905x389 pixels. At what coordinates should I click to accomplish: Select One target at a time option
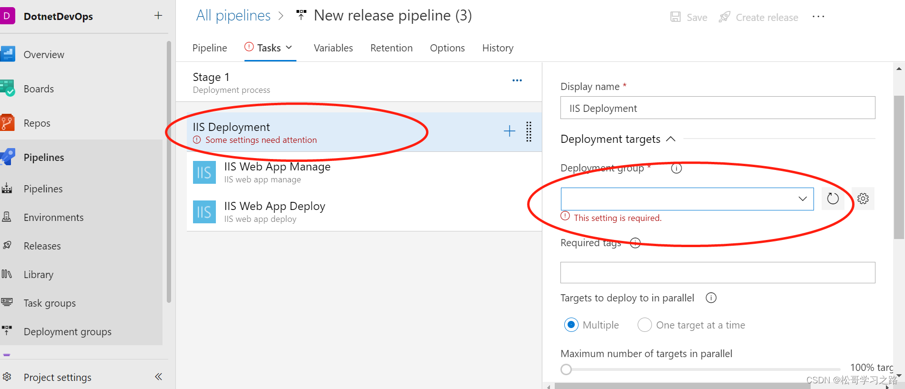(645, 325)
